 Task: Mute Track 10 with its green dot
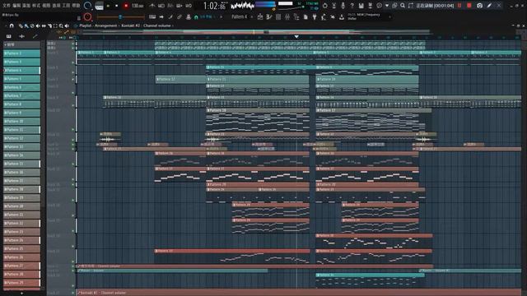(x=73, y=130)
